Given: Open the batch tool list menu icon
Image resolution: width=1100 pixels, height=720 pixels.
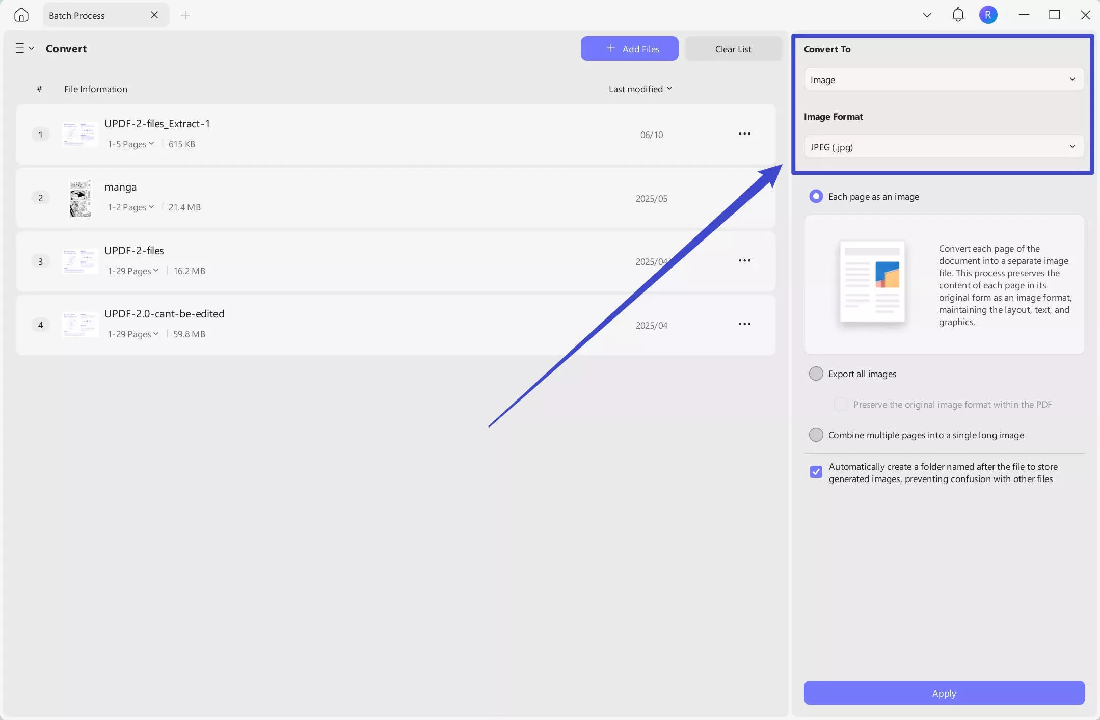Looking at the screenshot, I should [x=24, y=48].
